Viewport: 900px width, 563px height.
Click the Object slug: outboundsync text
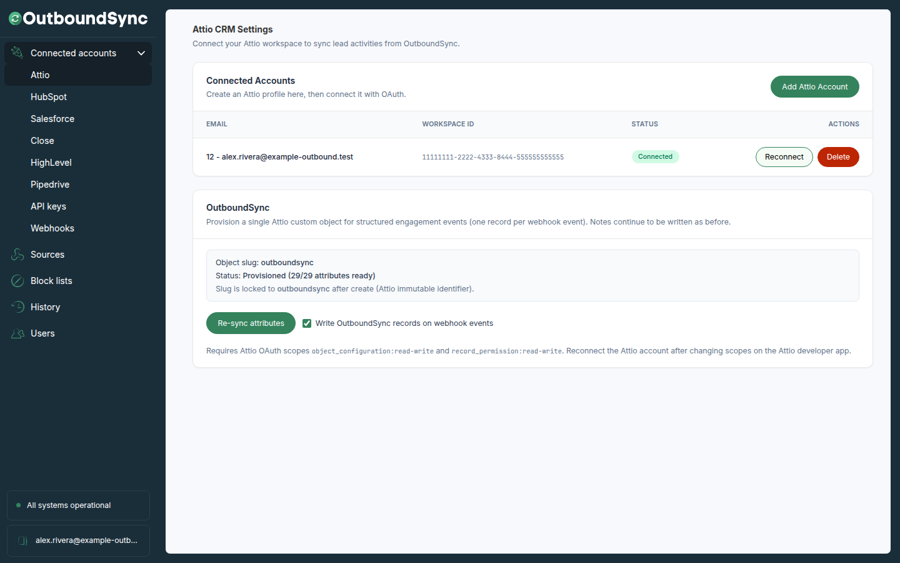pos(264,263)
